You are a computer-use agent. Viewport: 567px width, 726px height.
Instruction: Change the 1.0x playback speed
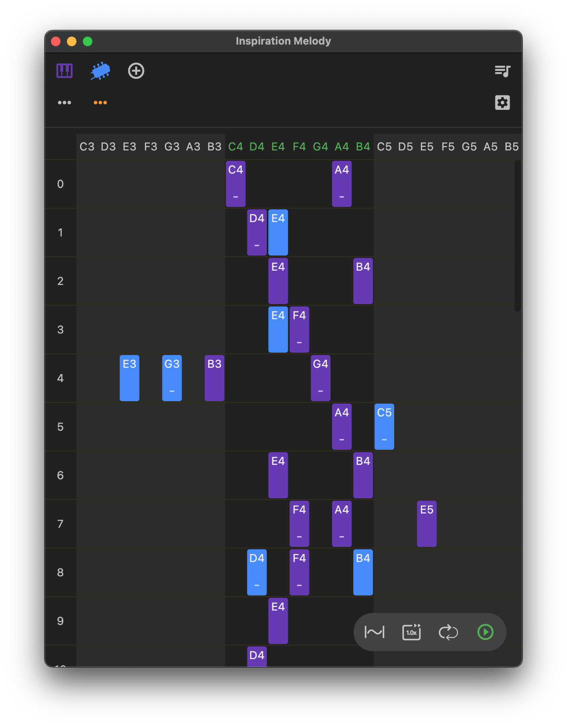point(411,632)
